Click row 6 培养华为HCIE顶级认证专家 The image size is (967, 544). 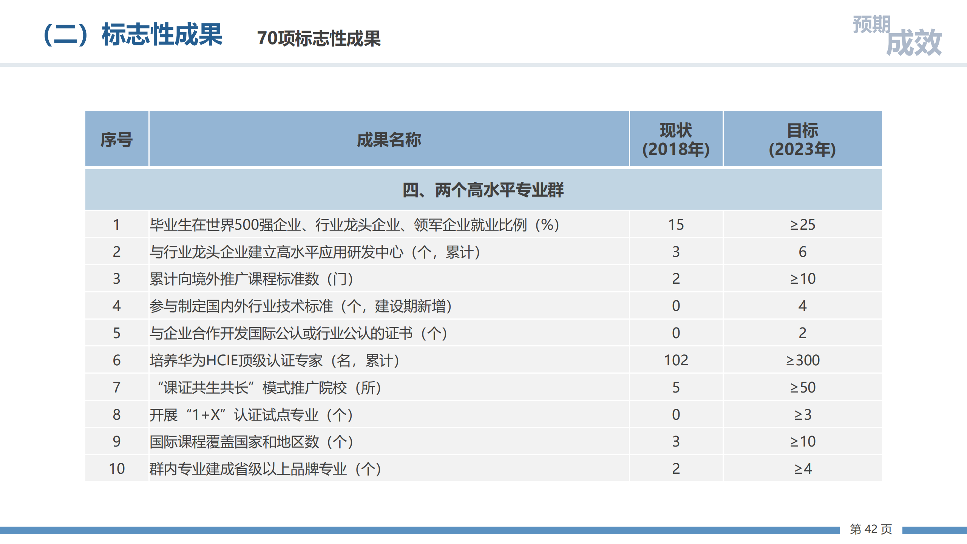pyautogui.click(x=275, y=360)
